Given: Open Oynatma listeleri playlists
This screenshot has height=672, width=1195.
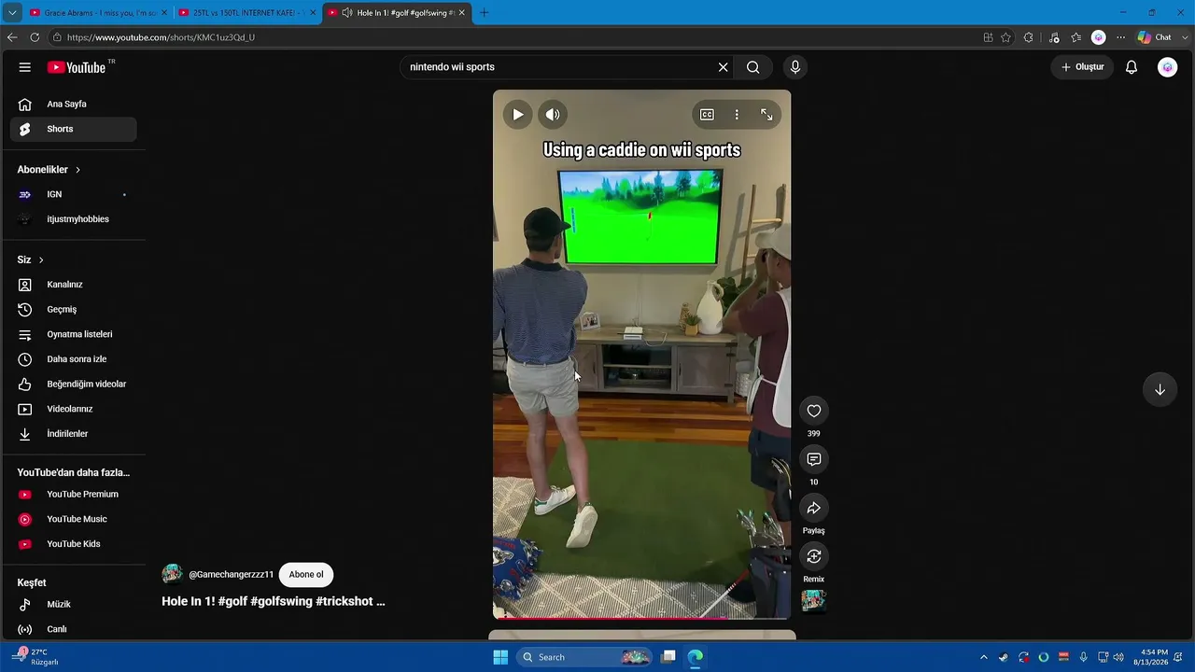Looking at the screenshot, I should pos(73,334).
